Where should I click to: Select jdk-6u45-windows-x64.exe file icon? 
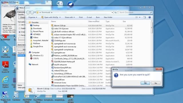coord(52,31)
